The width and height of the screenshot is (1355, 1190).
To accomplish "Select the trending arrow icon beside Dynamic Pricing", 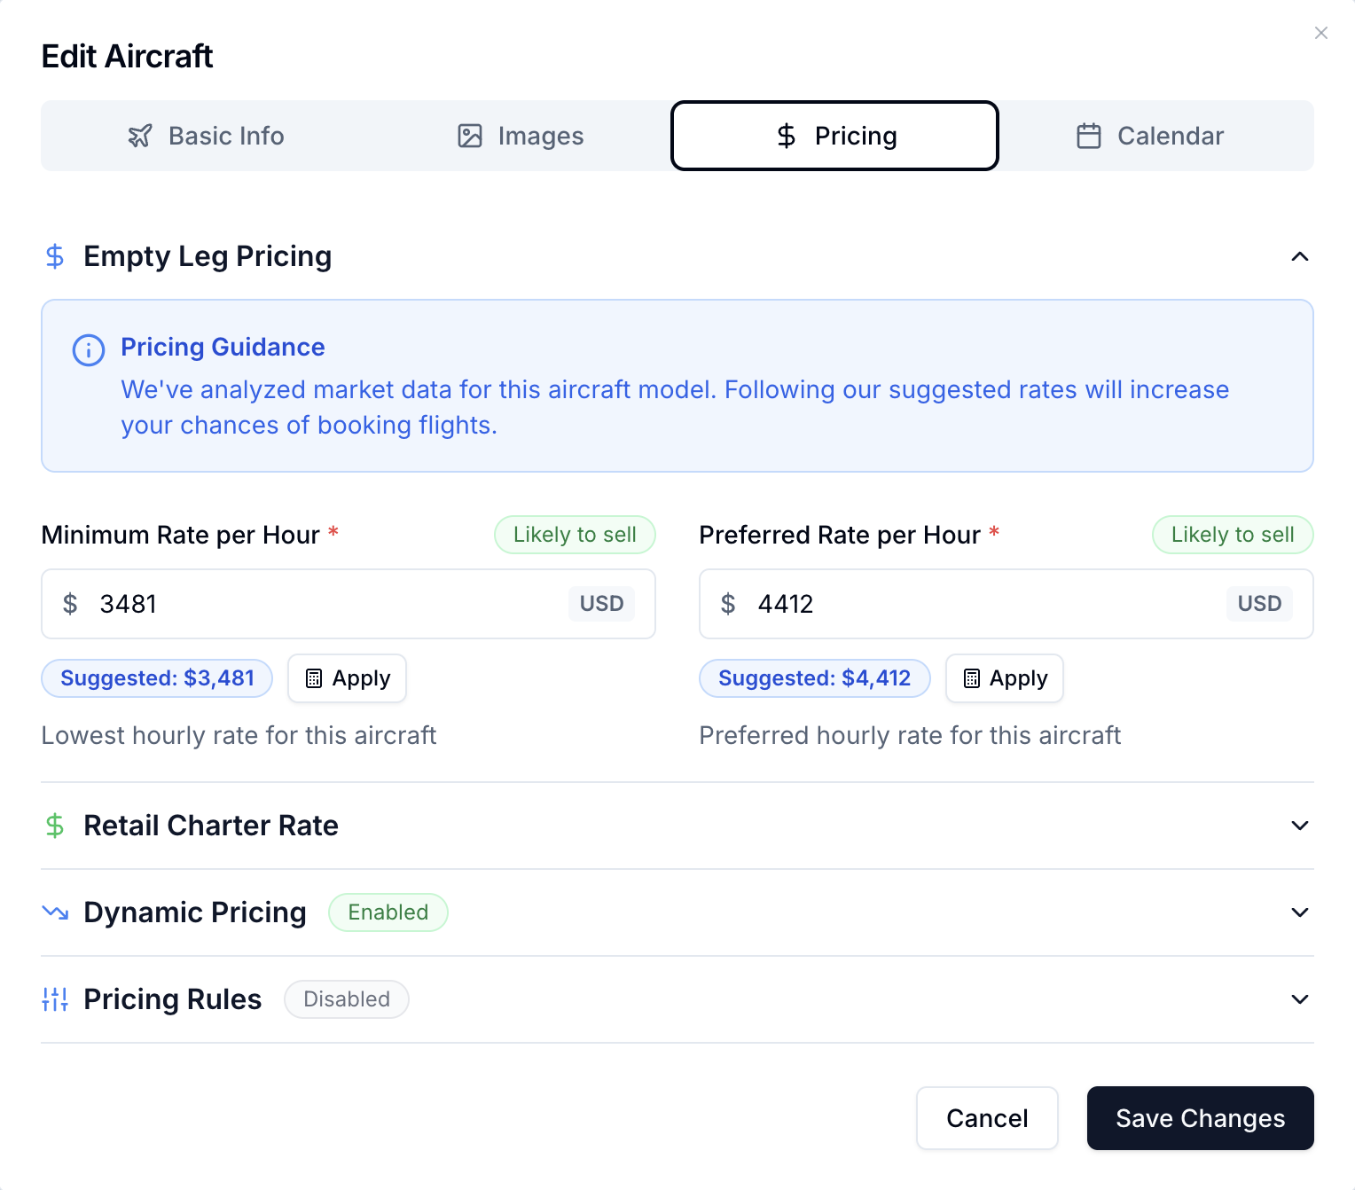I will click(x=55, y=912).
